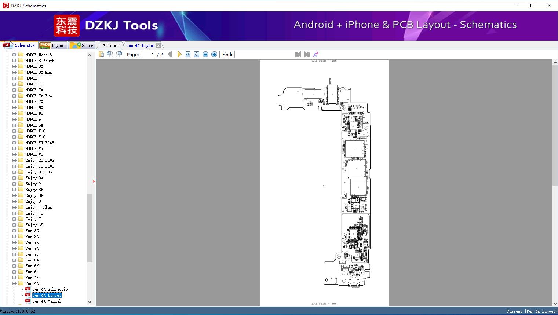Image resolution: width=558 pixels, height=315 pixels.
Task: Minimize the DZKJ Schematics window
Action: coord(515,6)
